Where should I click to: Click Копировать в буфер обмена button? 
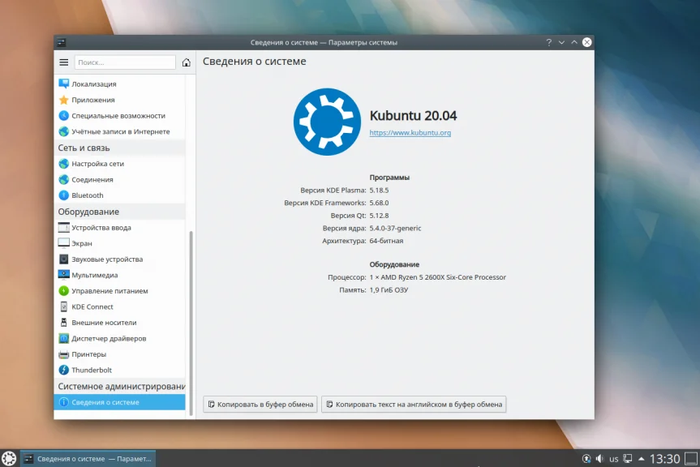tap(260, 404)
